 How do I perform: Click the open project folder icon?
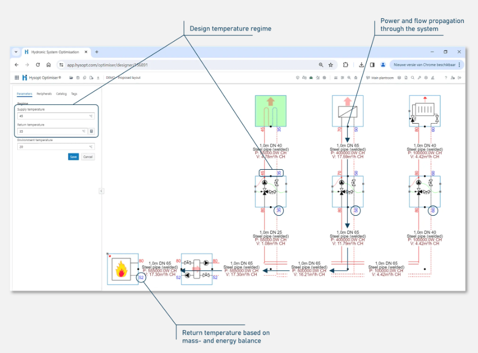[71, 78]
